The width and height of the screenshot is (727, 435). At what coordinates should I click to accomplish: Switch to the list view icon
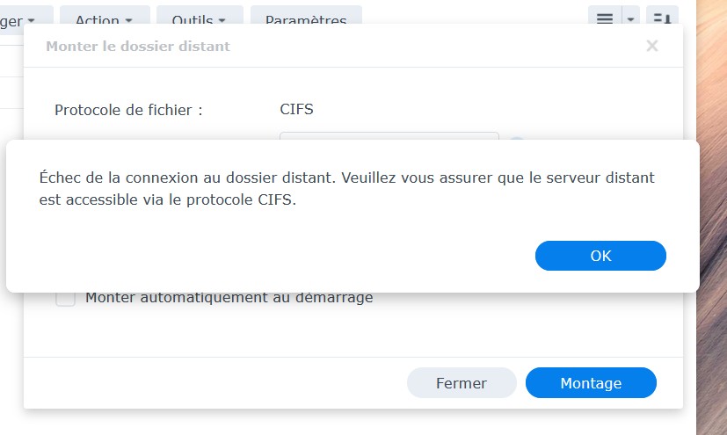tap(605, 19)
